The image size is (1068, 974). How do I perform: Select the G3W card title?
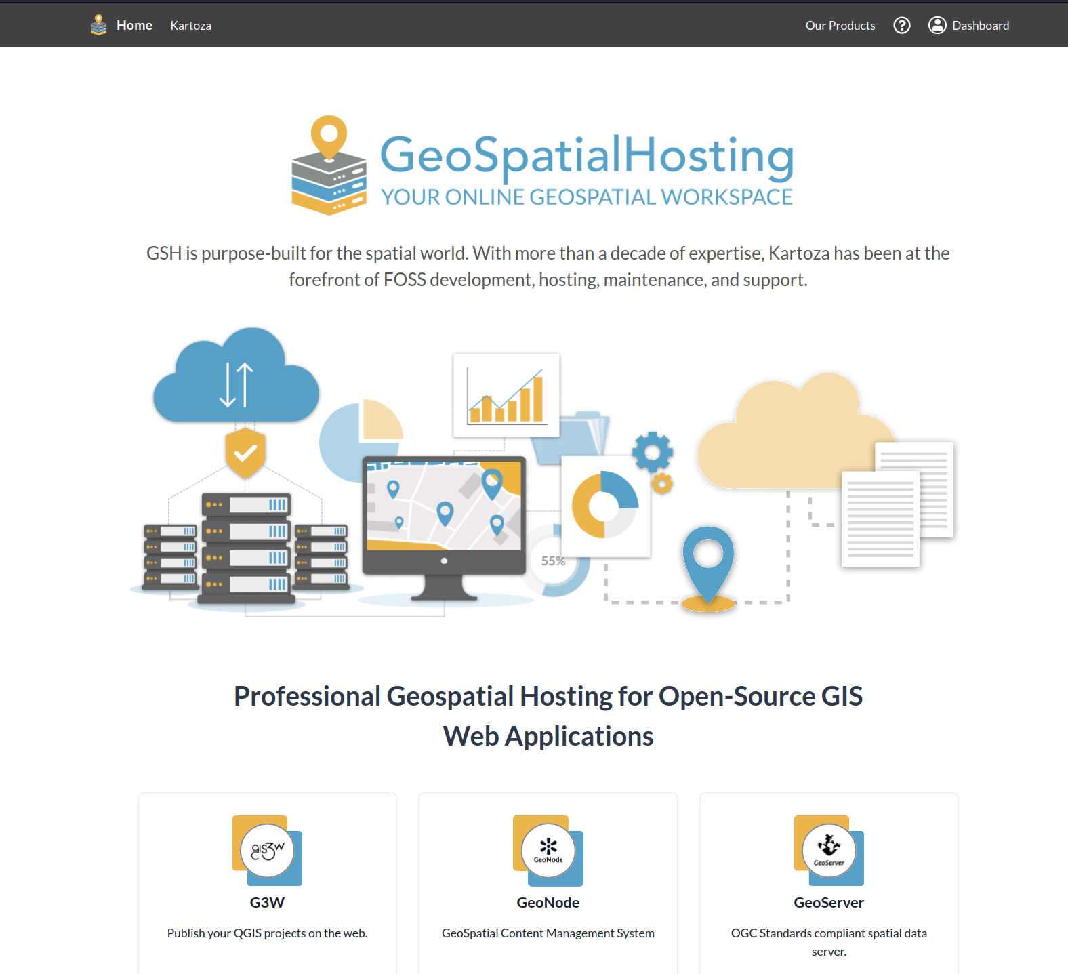click(267, 903)
